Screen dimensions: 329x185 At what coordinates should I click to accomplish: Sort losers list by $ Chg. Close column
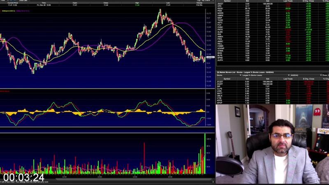point(308,79)
